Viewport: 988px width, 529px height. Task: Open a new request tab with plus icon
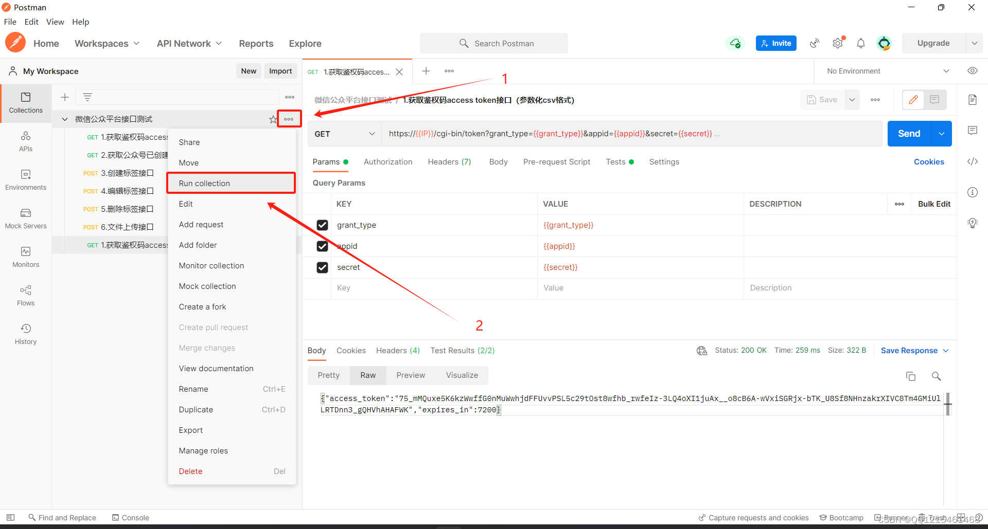click(x=426, y=71)
